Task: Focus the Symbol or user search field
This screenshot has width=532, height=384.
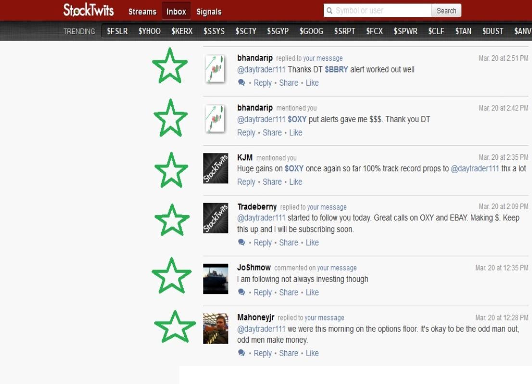Action: (378, 11)
